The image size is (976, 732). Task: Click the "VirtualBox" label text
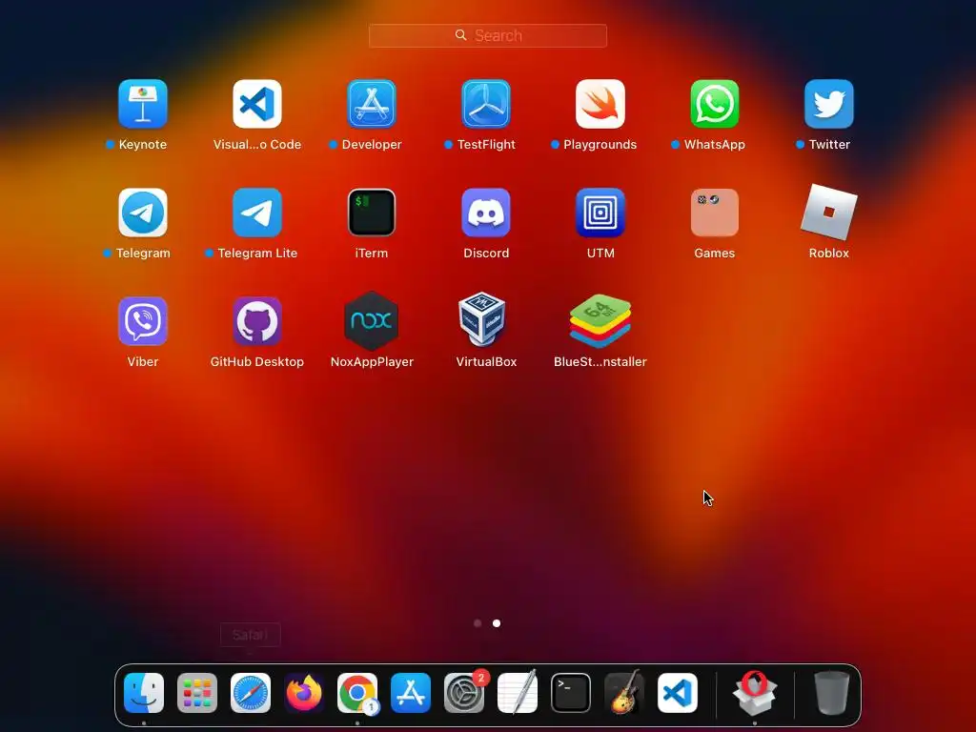pyautogui.click(x=486, y=361)
